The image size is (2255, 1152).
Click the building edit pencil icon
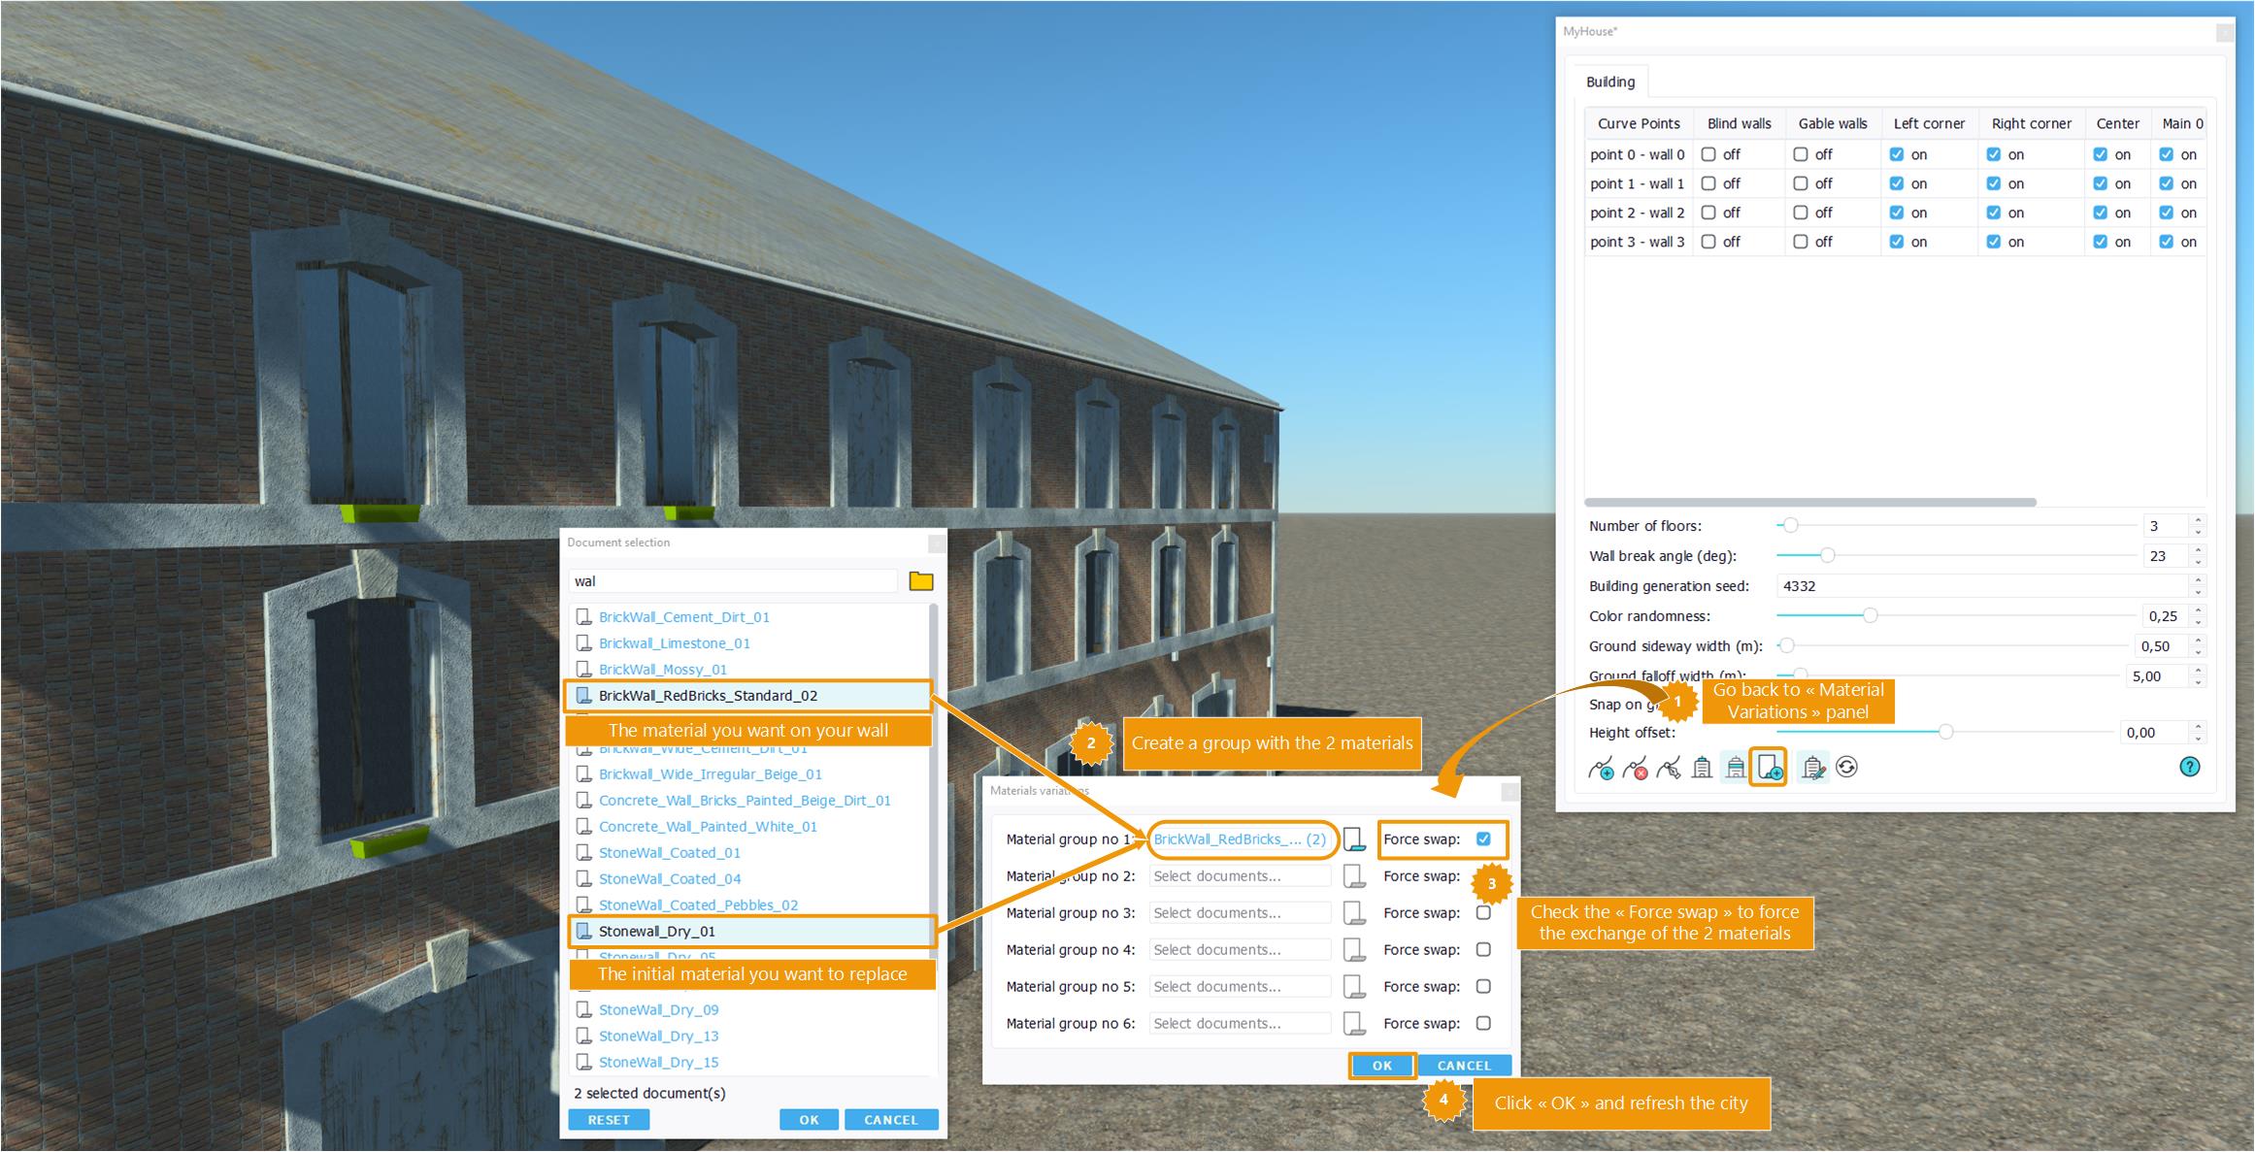point(1812,769)
